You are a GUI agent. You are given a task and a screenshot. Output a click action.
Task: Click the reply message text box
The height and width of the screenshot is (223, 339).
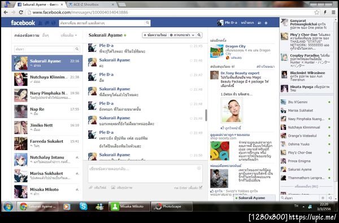tap(145, 173)
